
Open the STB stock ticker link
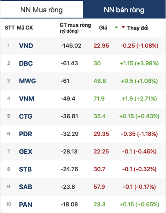tap(26, 169)
